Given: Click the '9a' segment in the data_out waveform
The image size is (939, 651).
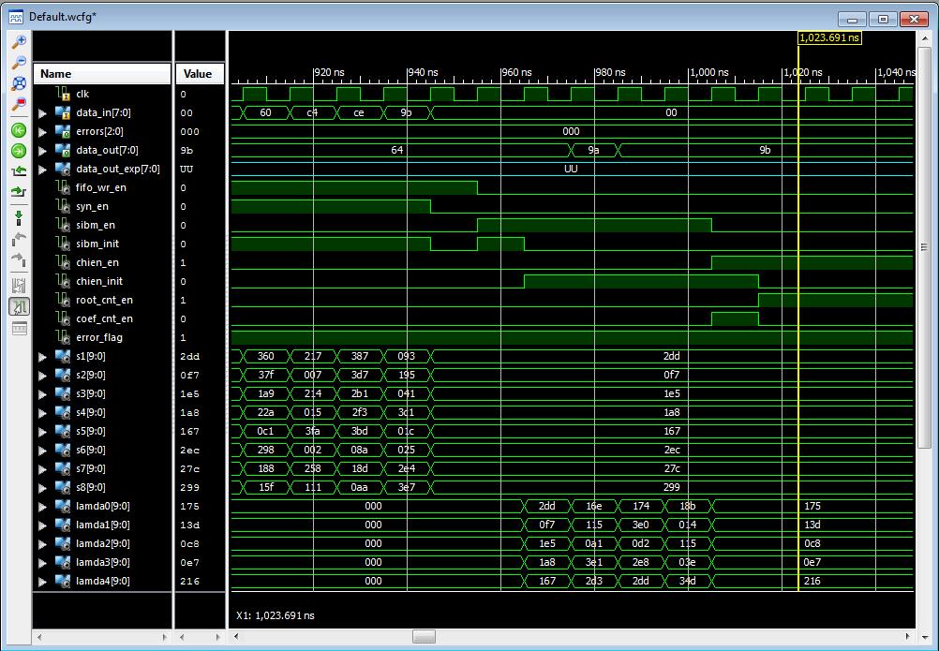Looking at the screenshot, I should coord(593,150).
